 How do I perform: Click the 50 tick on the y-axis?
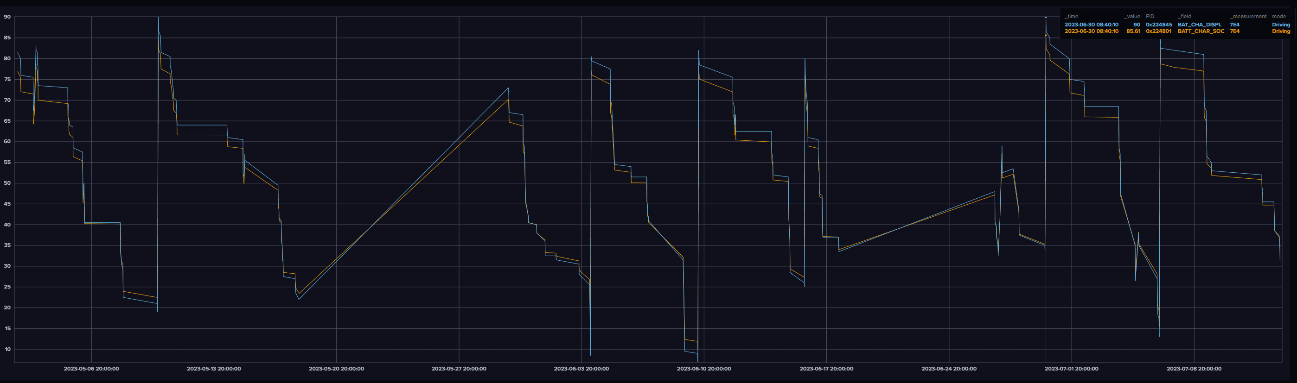[x=7, y=183]
